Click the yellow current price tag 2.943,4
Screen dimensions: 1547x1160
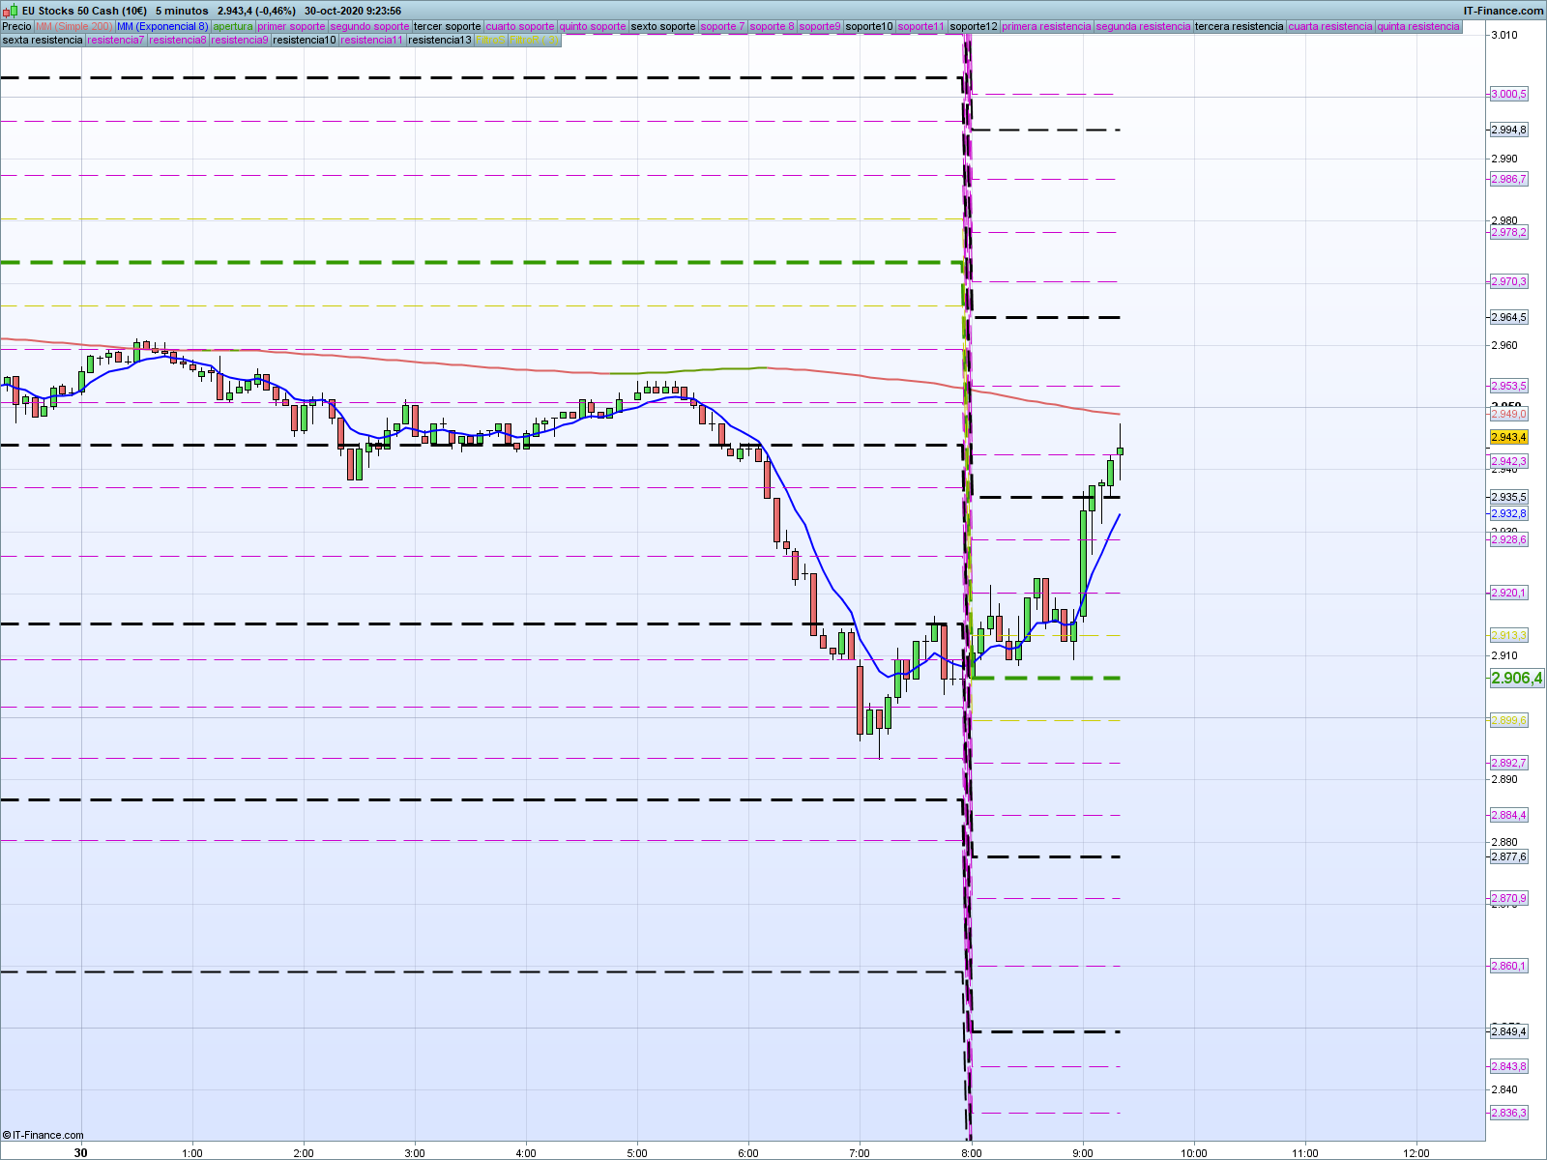pyautogui.click(x=1508, y=437)
